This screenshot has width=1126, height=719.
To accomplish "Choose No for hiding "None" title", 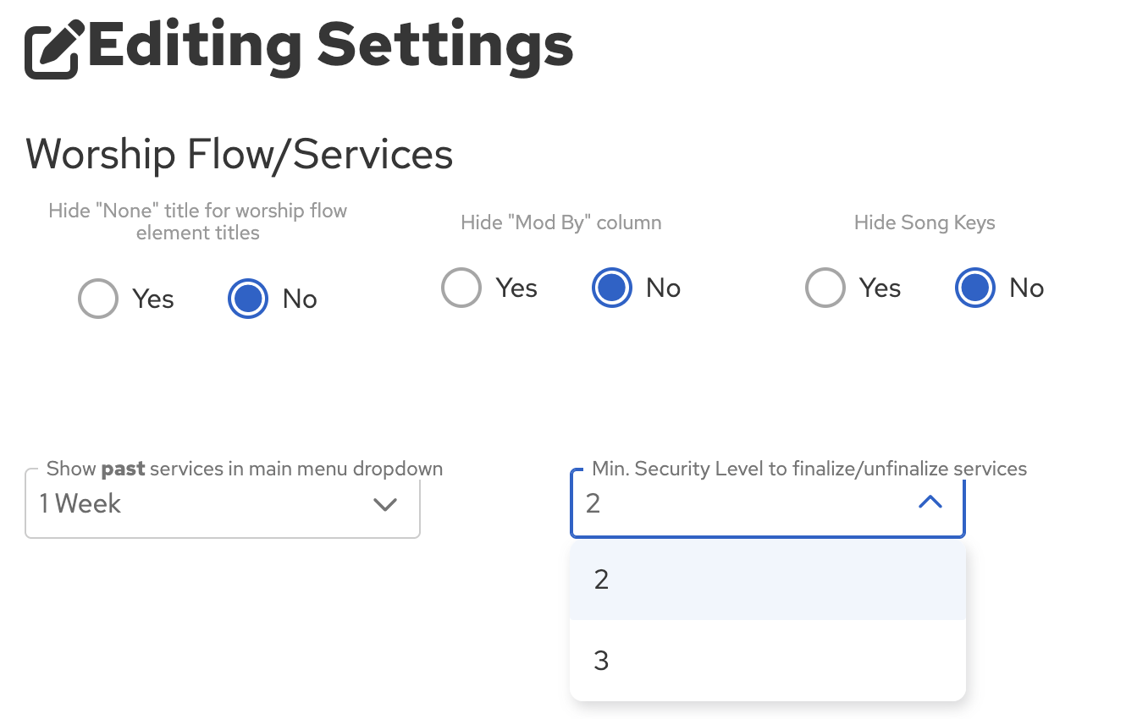I will pyautogui.click(x=248, y=299).
